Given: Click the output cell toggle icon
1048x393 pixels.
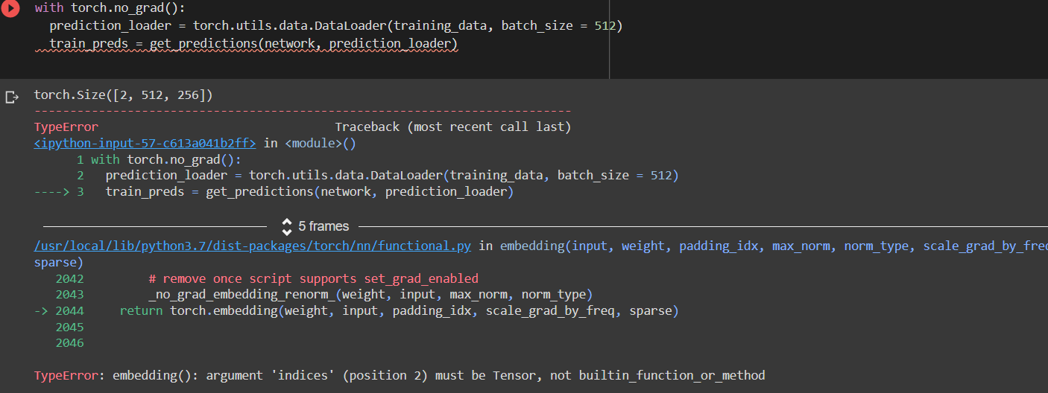Looking at the screenshot, I should tap(11, 97).
